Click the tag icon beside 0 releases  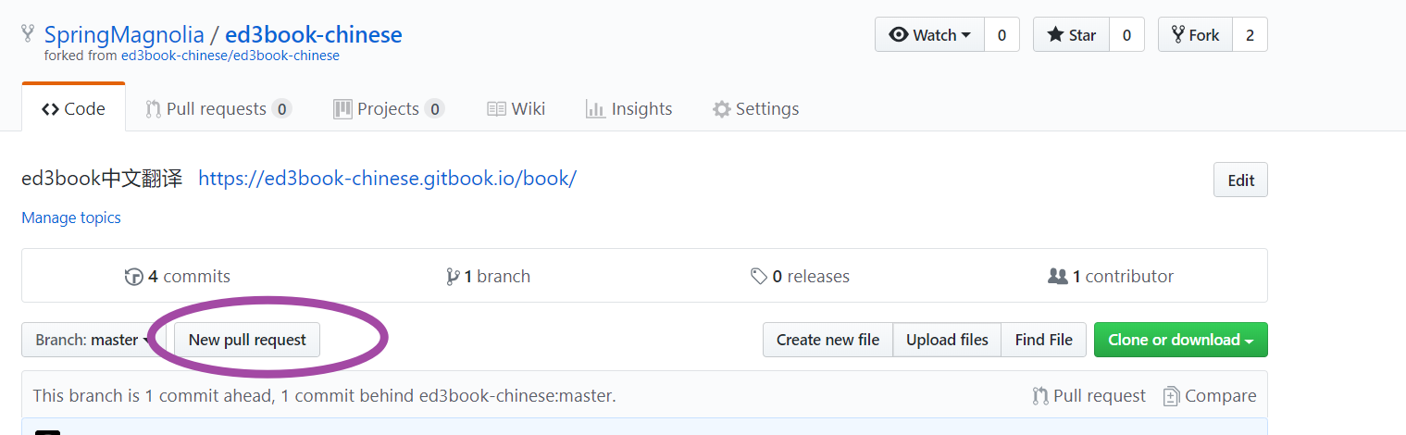pos(759,277)
